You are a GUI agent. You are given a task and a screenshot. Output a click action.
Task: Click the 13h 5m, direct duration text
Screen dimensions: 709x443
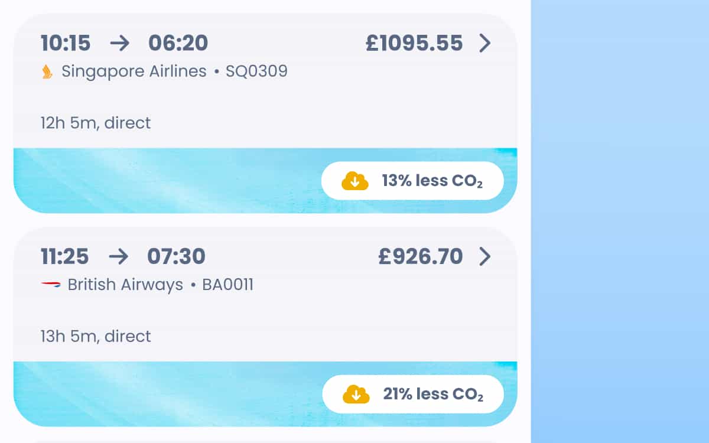click(x=95, y=336)
